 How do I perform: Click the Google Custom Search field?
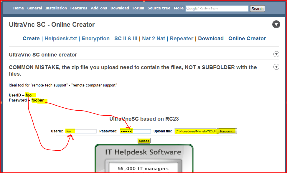pos(217,9)
